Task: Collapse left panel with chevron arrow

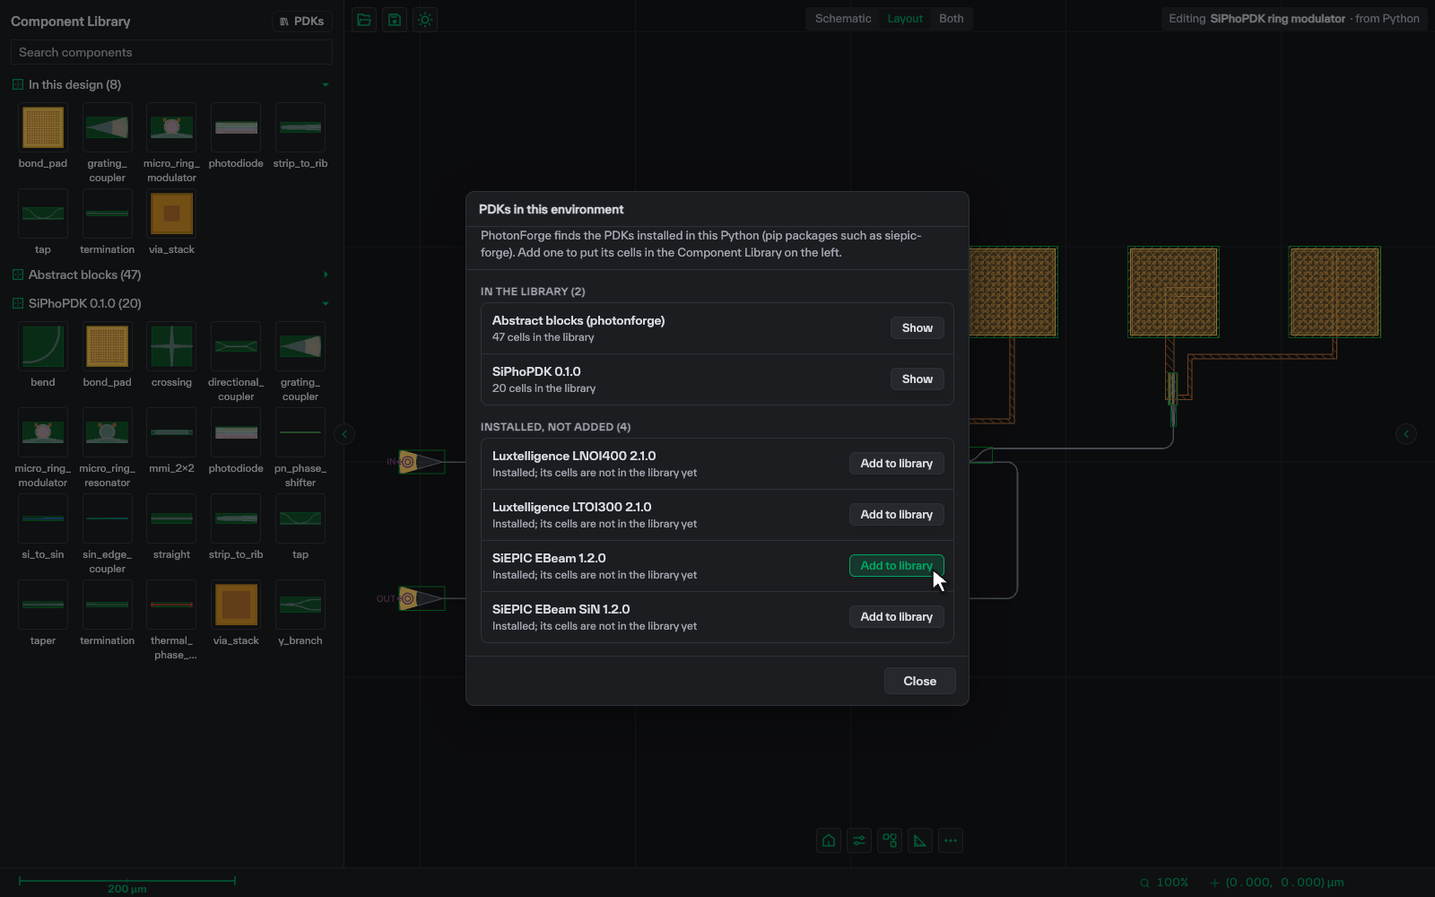Action: click(x=344, y=434)
